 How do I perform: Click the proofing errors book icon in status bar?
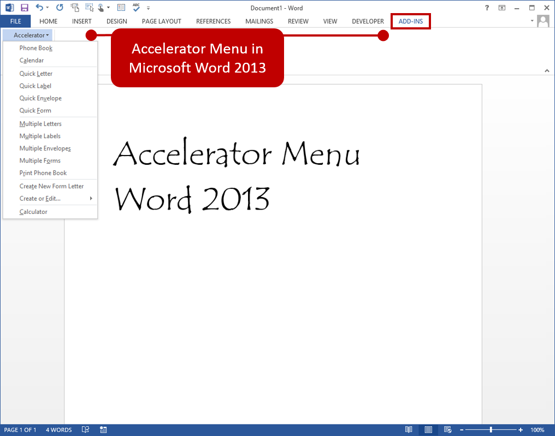coord(85,429)
